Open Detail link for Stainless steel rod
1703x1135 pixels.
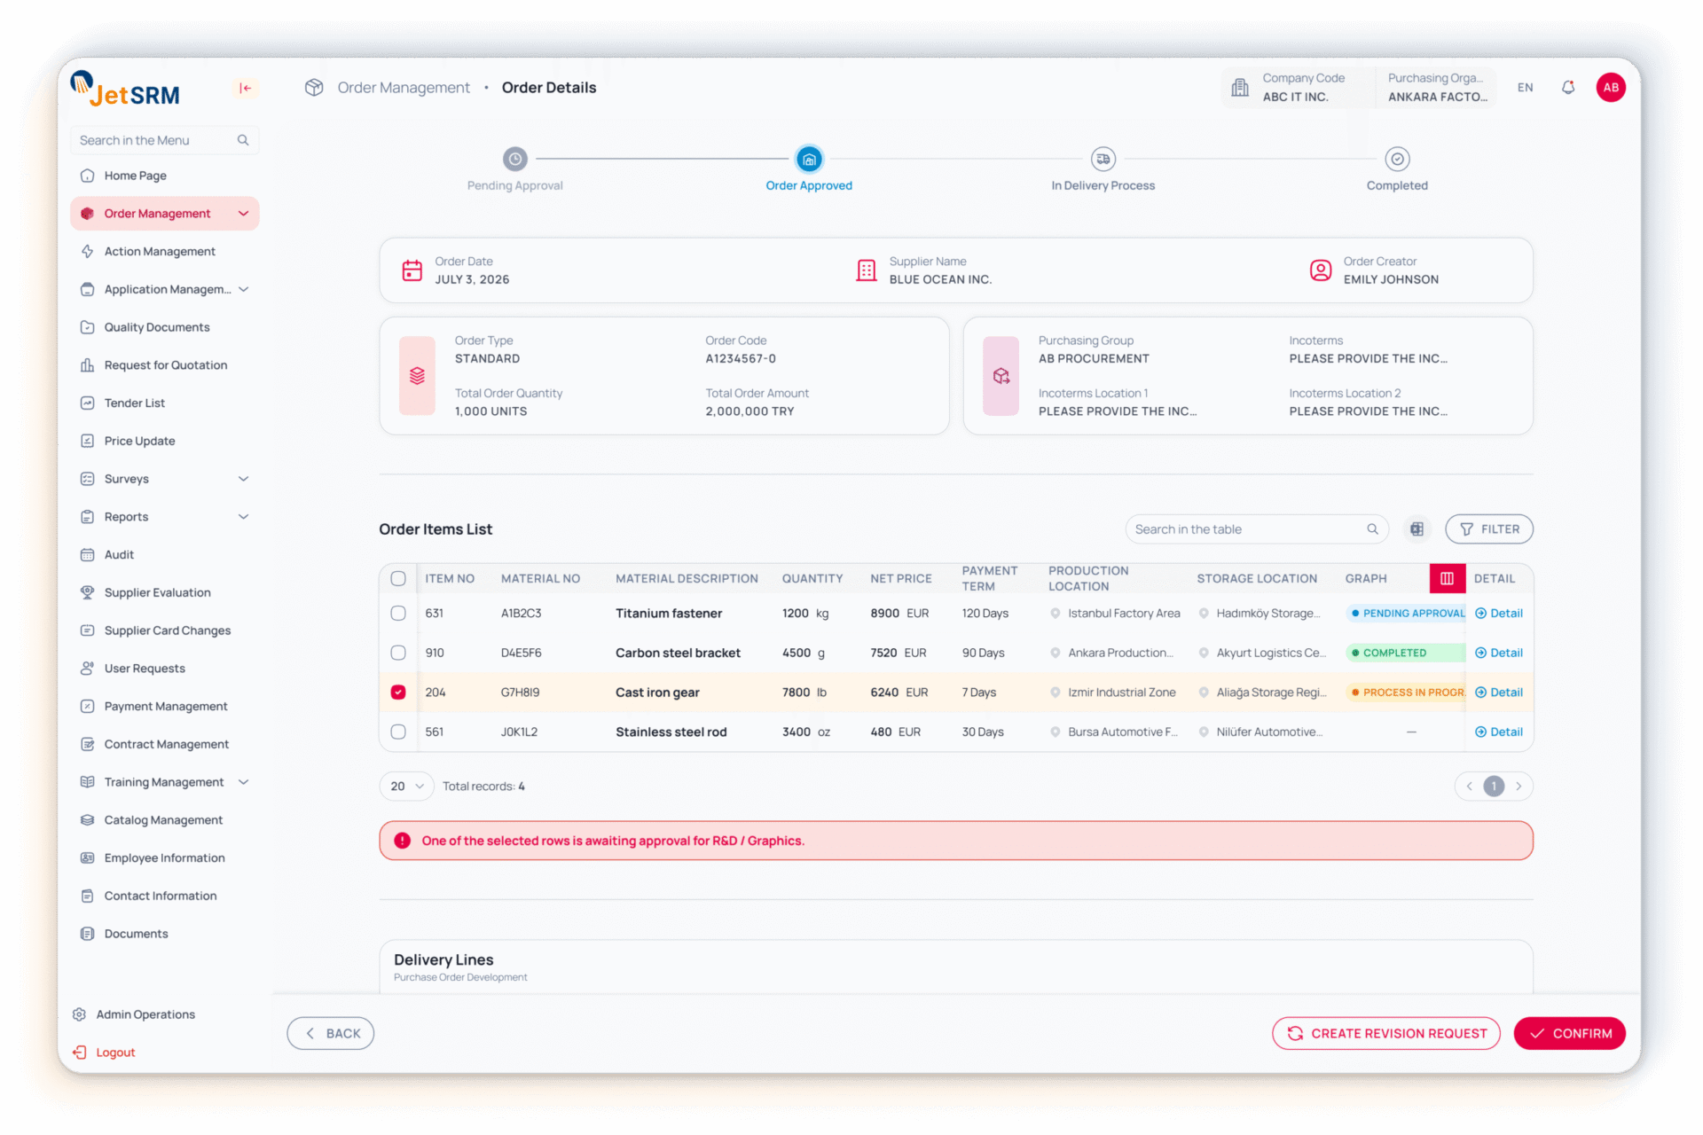click(1499, 732)
